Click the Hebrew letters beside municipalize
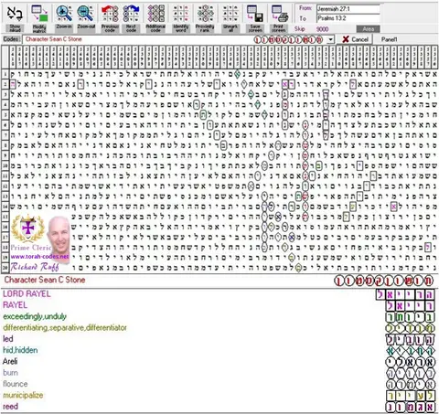Image resolution: width=439 pixels, height=414 pixels. [410, 396]
